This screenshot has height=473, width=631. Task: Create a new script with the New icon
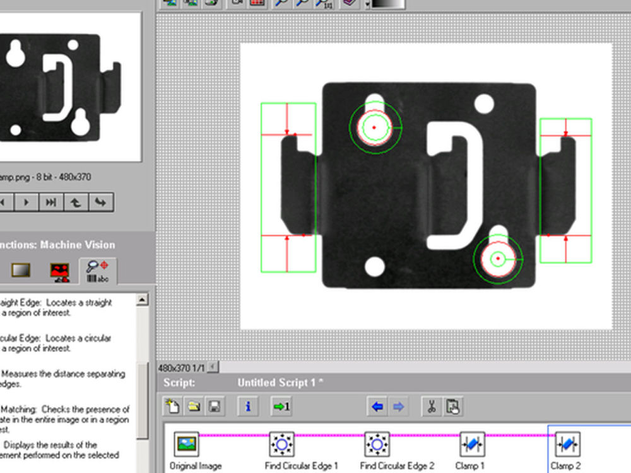[x=173, y=407]
